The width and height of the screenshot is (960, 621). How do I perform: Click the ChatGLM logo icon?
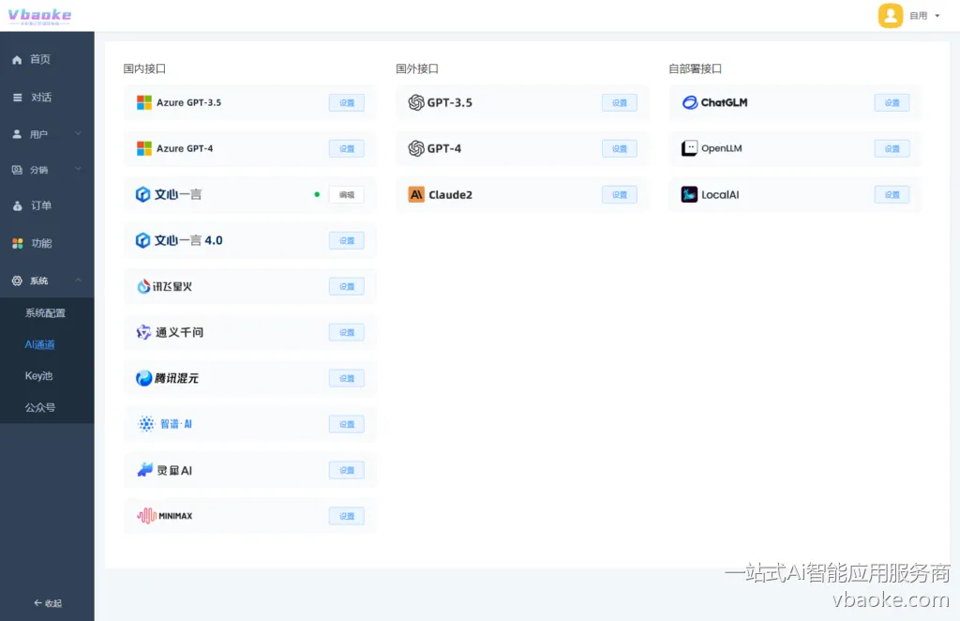[x=690, y=102]
